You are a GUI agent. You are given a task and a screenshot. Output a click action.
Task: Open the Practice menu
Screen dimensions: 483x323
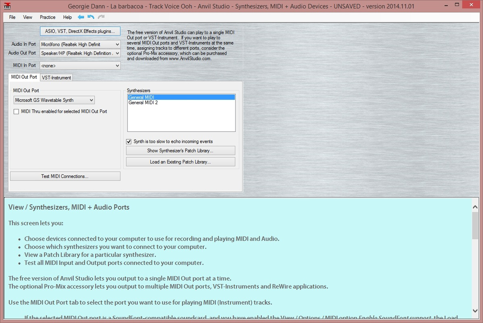(48, 17)
